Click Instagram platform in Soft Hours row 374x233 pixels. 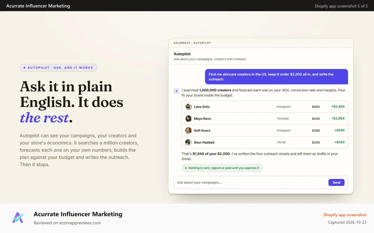[284, 130]
